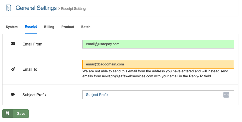Click the Email To label
The width and height of the screenshot is (242, 122).
point(30,69)
